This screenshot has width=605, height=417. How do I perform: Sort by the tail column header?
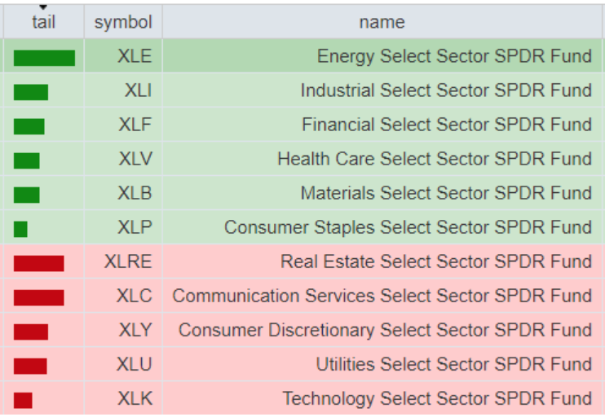tap(43, 22)
